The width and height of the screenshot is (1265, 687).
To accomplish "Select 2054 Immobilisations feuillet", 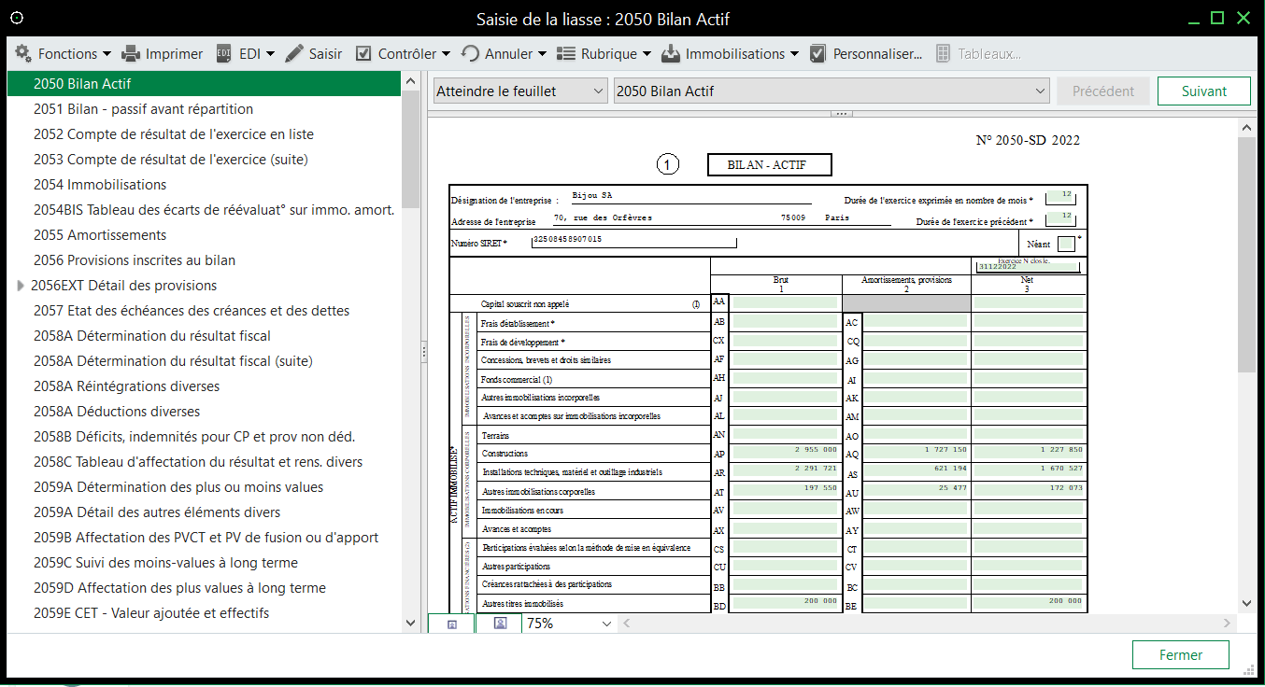I will (x=205, y=185).
